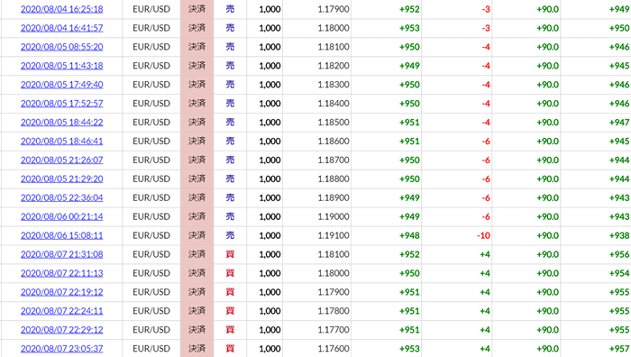Open the 2020/08/05 22:36:04 trade link
This screenshot has width=631, height=357.
coord(61,198)
